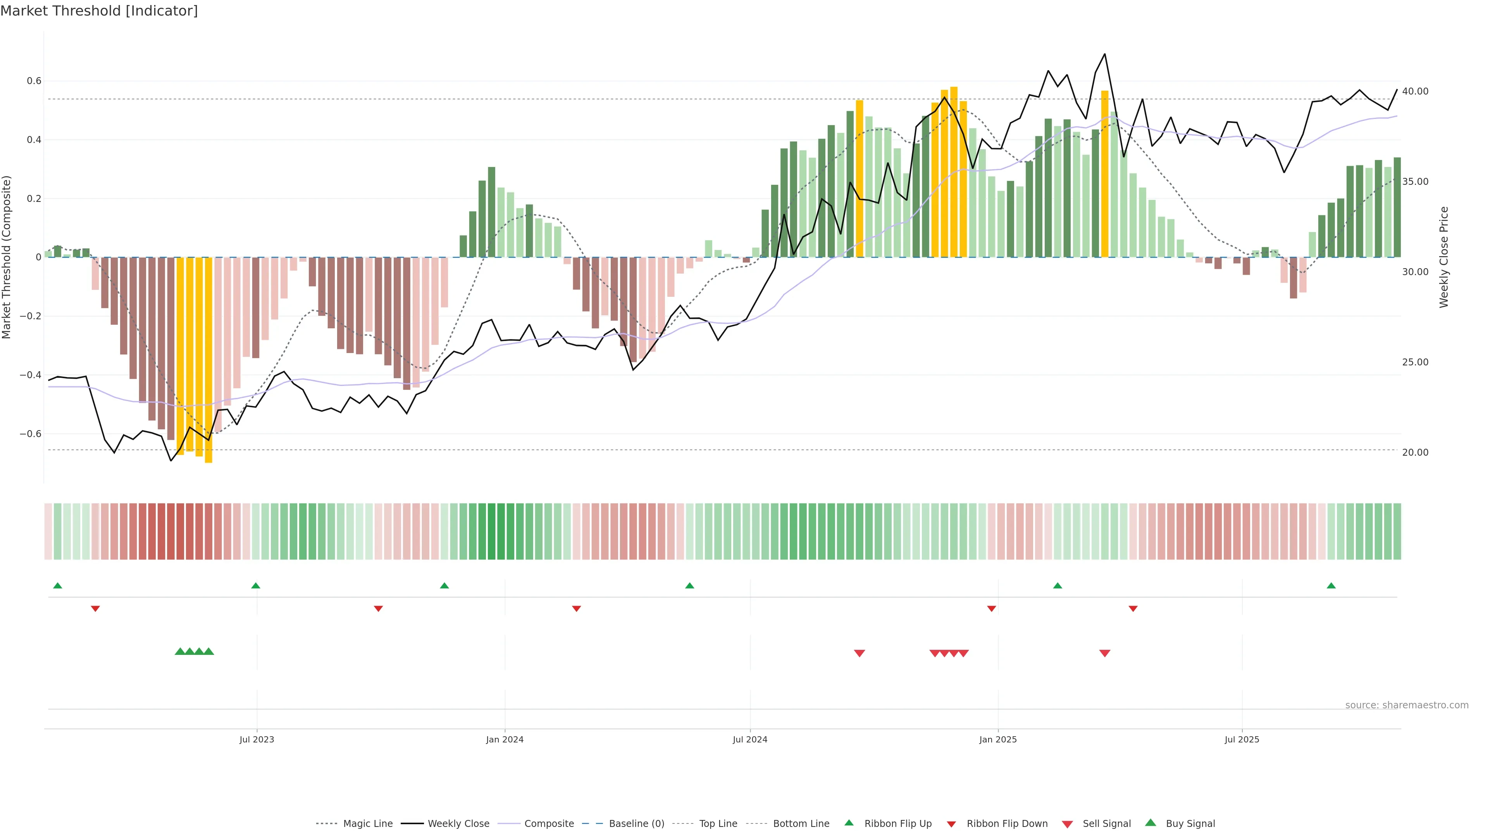
Task: Hide the Top Line legend series
Action: pos(718,824)
